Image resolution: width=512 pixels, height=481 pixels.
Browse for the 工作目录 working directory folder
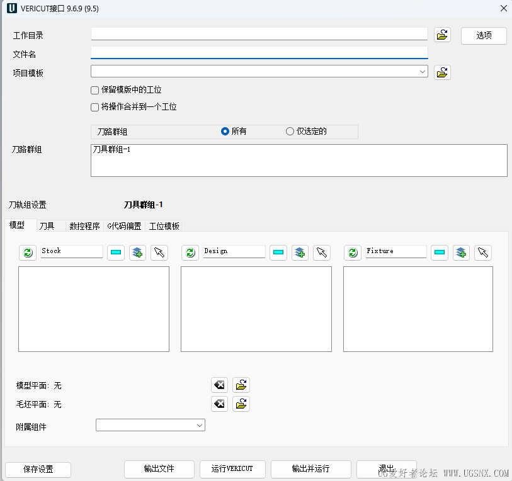coord(442,35)
